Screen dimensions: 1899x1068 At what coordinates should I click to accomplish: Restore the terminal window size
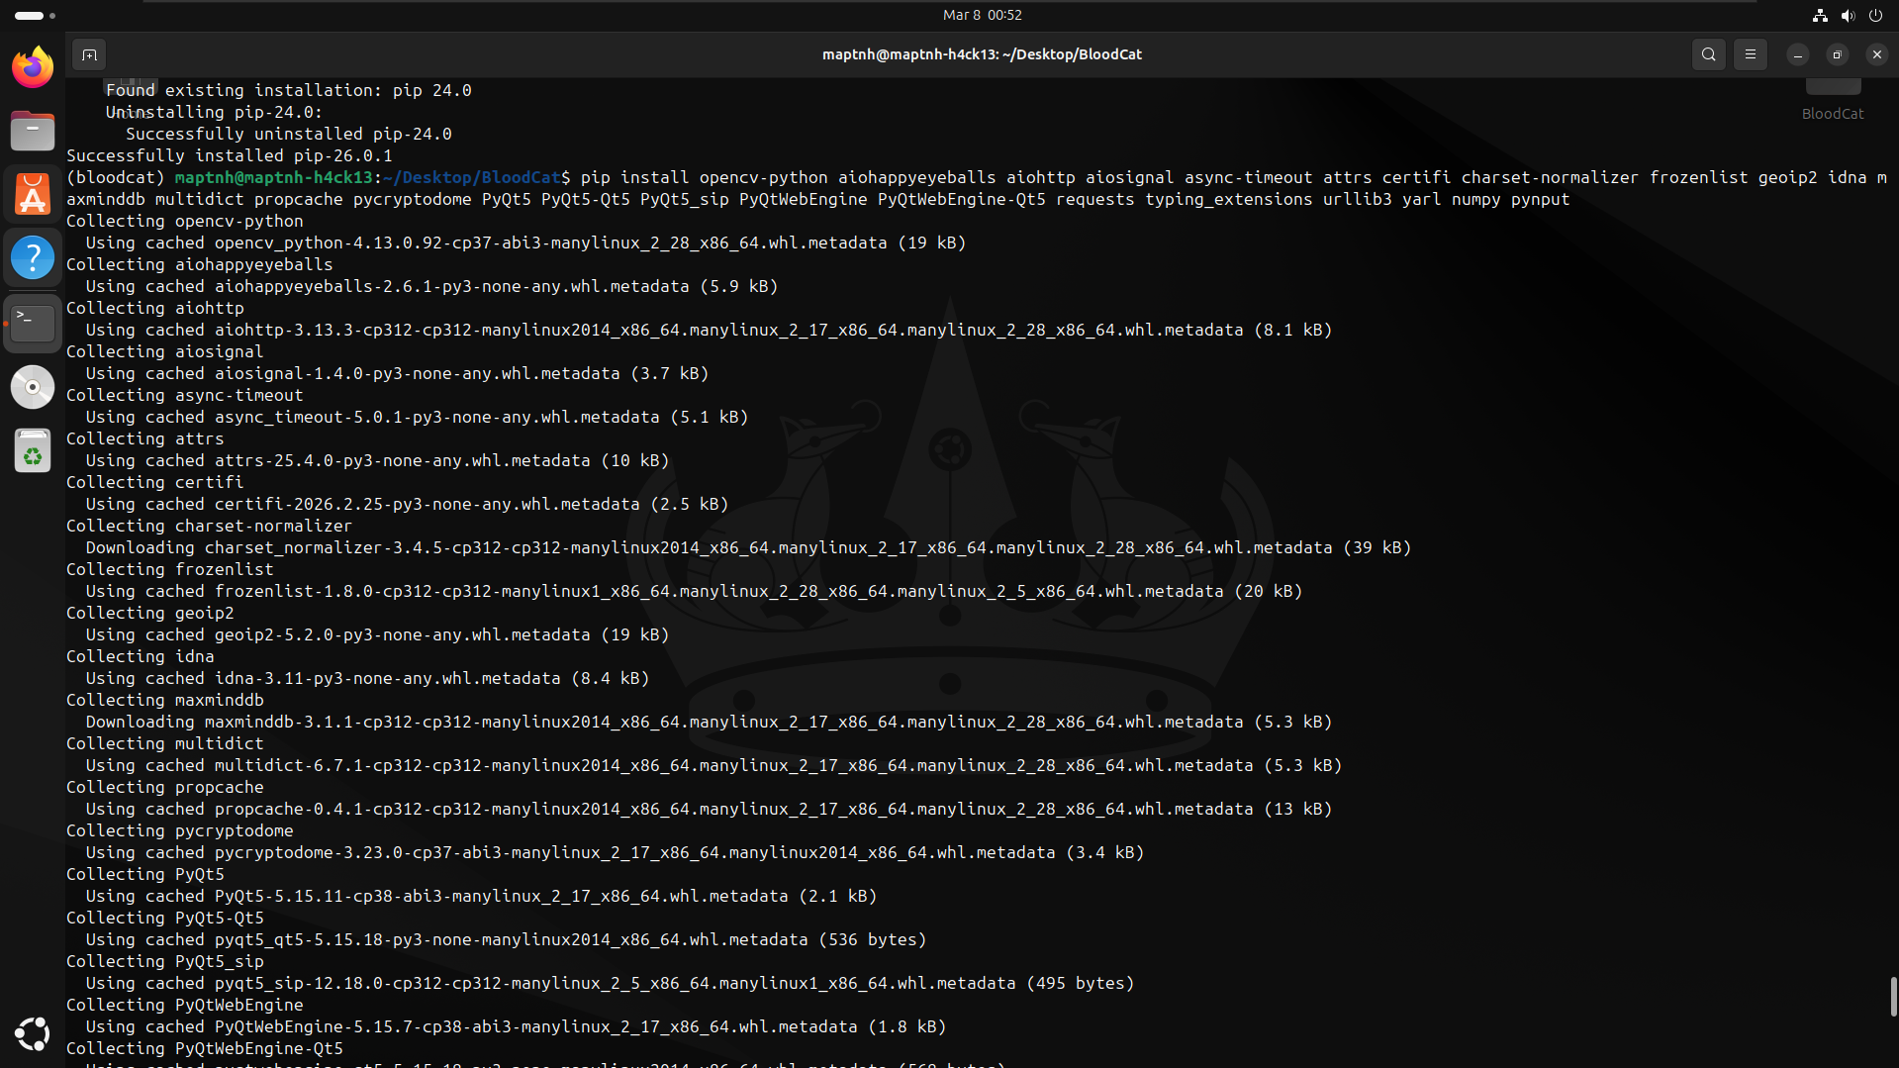tap(1838, 54)
